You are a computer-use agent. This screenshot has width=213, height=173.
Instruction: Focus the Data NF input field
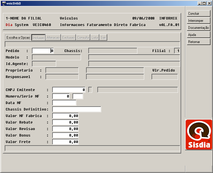(64, 103)
